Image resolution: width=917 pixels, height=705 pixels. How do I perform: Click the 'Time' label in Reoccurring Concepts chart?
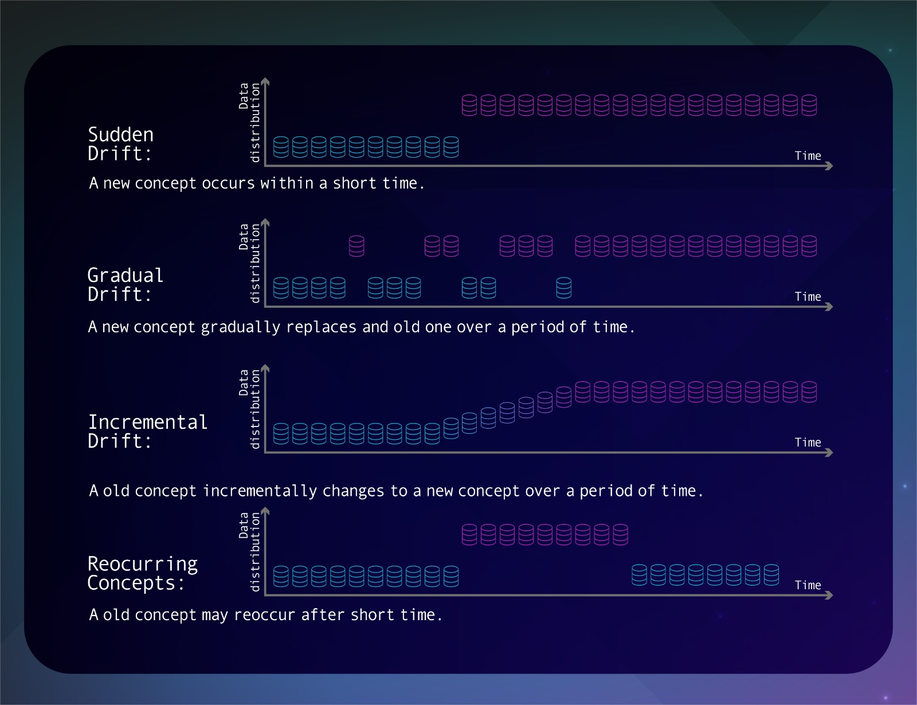pyautogui.click(x=808, y=585)
